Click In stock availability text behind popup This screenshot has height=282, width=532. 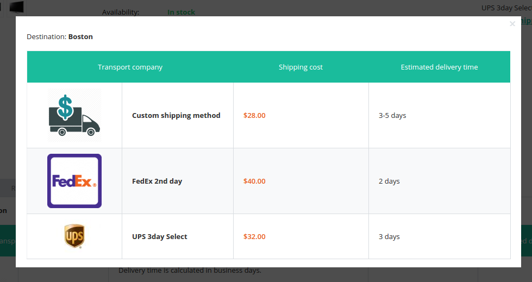click(181, 12)
